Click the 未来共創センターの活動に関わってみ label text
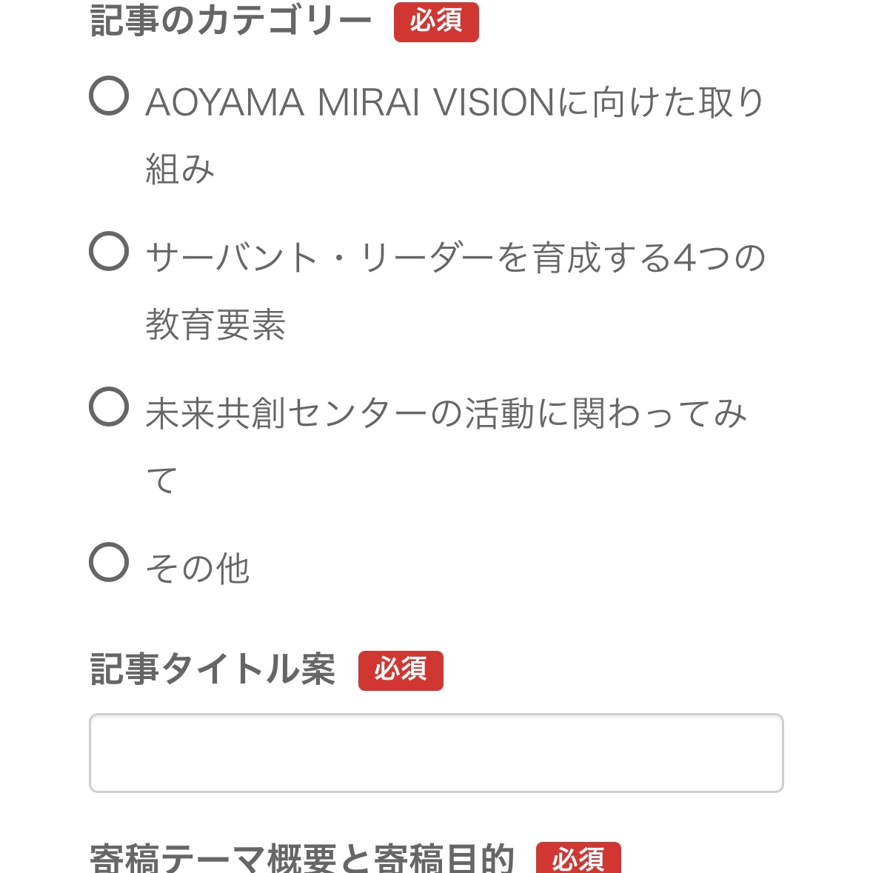This screenshot has width=873, height=873. (x=446, y=413)
